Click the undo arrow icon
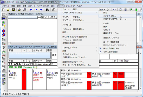Image resolution: width=143 pixels, height=97 pixels. pyautogui.click(x=114, y=10)
